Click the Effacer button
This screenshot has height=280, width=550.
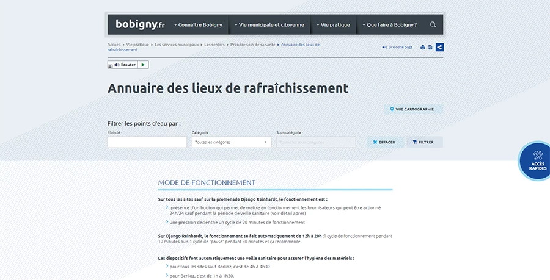384,142
